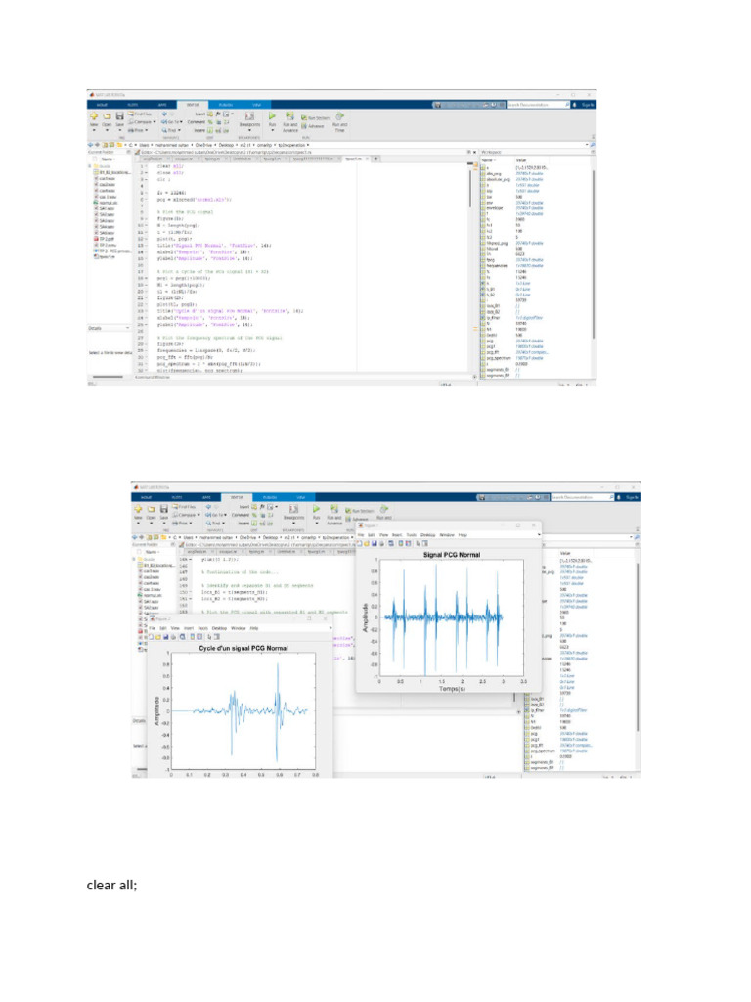
Task: Click Desktop path segment in MATLAB window without plots
Action: (x=226, y=145)
